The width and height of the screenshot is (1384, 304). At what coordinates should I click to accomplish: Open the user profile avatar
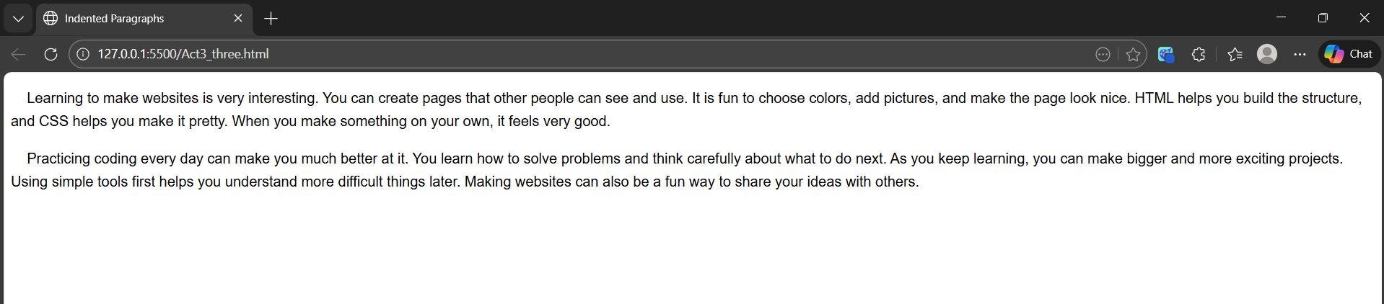[1266, 54]
